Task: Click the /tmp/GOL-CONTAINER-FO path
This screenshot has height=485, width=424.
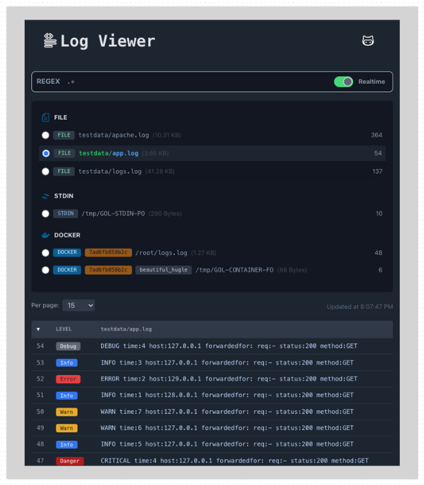Action: click(x=234, y=270)
